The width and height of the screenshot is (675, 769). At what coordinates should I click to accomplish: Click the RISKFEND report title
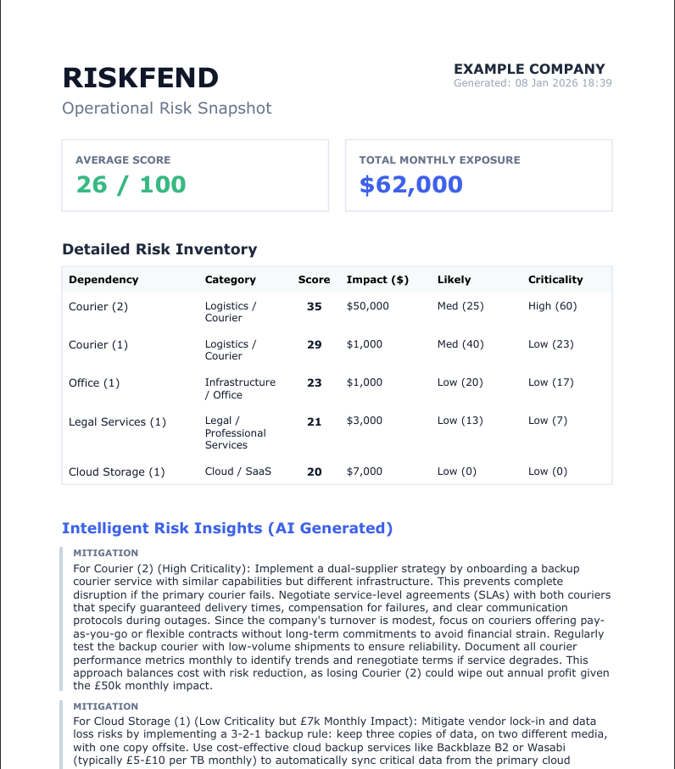[141, 78]
